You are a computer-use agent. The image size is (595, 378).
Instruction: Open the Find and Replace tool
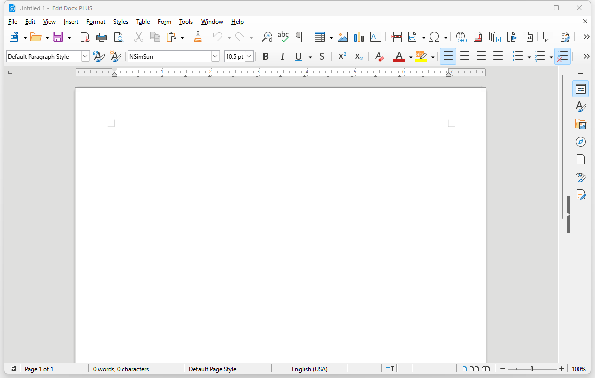[267, 37]
